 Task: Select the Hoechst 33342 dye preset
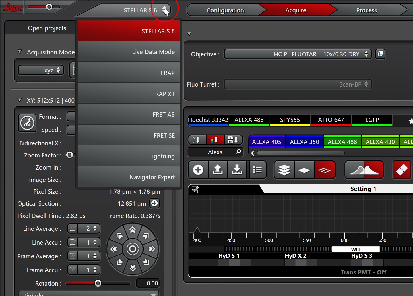point(208,120)
